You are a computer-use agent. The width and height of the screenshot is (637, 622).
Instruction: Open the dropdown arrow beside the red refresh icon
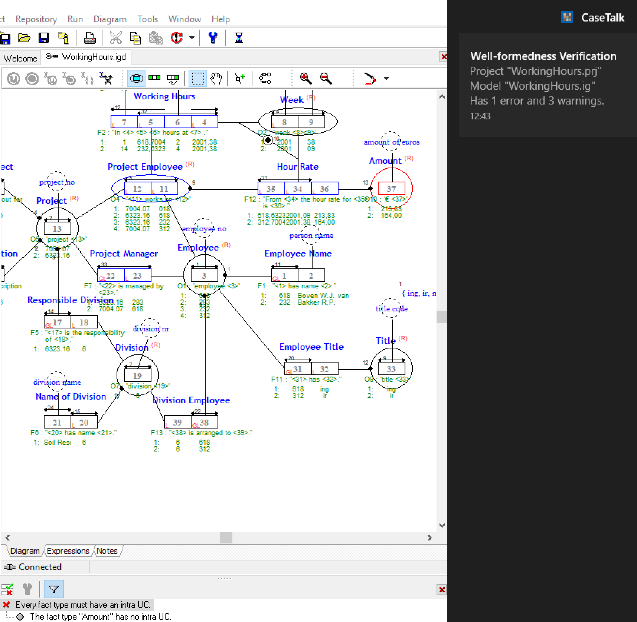click(x=192, y=38)
